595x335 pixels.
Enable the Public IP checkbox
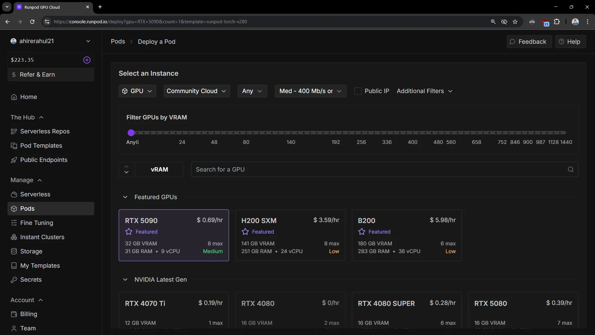[x=358, y=91]
